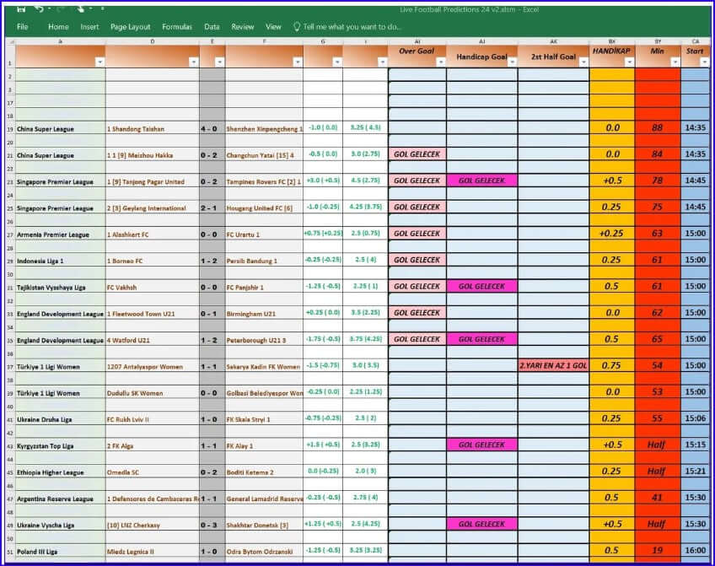Image resolution: width=715 pixels, height=566 pixels.
Task: Open the HANDİKAP column filter dropdown
Action: click(x=630, y=62)
